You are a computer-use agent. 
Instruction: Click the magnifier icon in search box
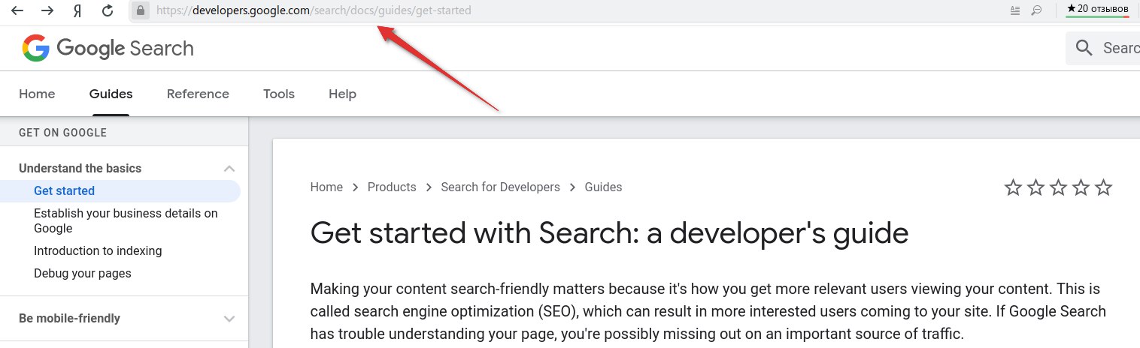click(1084, 48)
